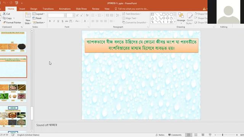Align text right
The height and width of the screenshot is (137, 244).
tap(101, 21)
